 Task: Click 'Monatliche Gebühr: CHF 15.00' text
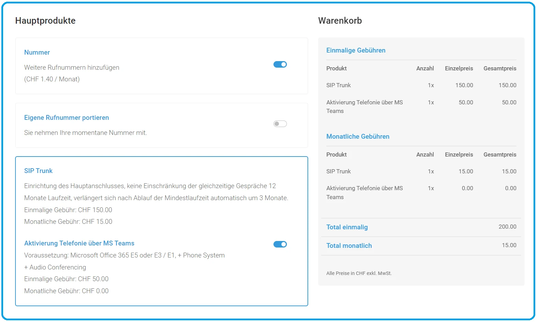68,222
